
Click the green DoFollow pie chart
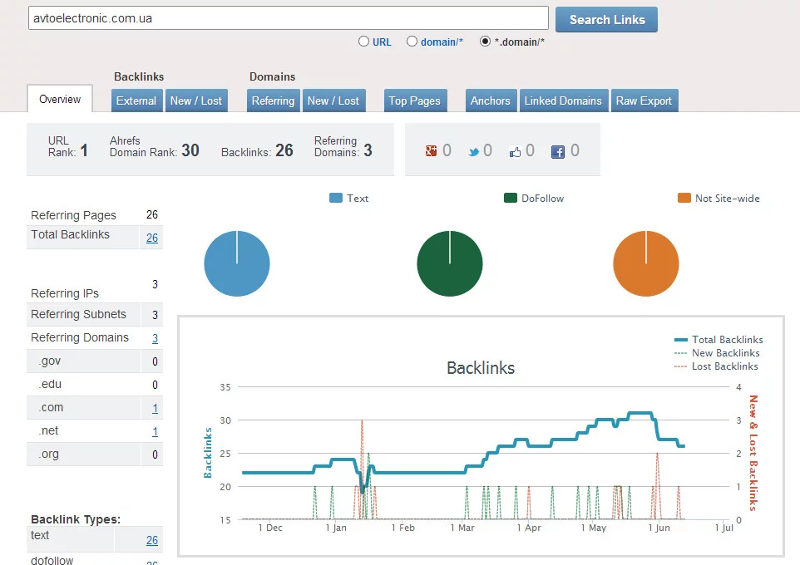(x=450, y=264)
